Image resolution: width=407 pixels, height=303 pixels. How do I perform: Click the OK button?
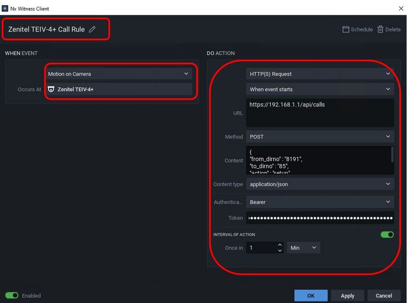pos(311,295)
